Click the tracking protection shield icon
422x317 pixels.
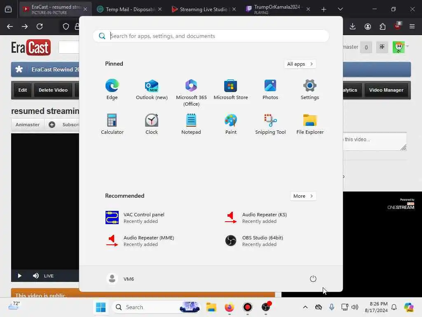66,26
